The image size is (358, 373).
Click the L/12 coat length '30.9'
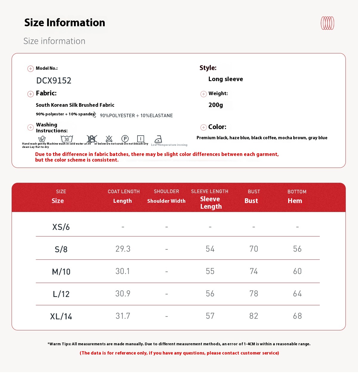coord(123,294)
